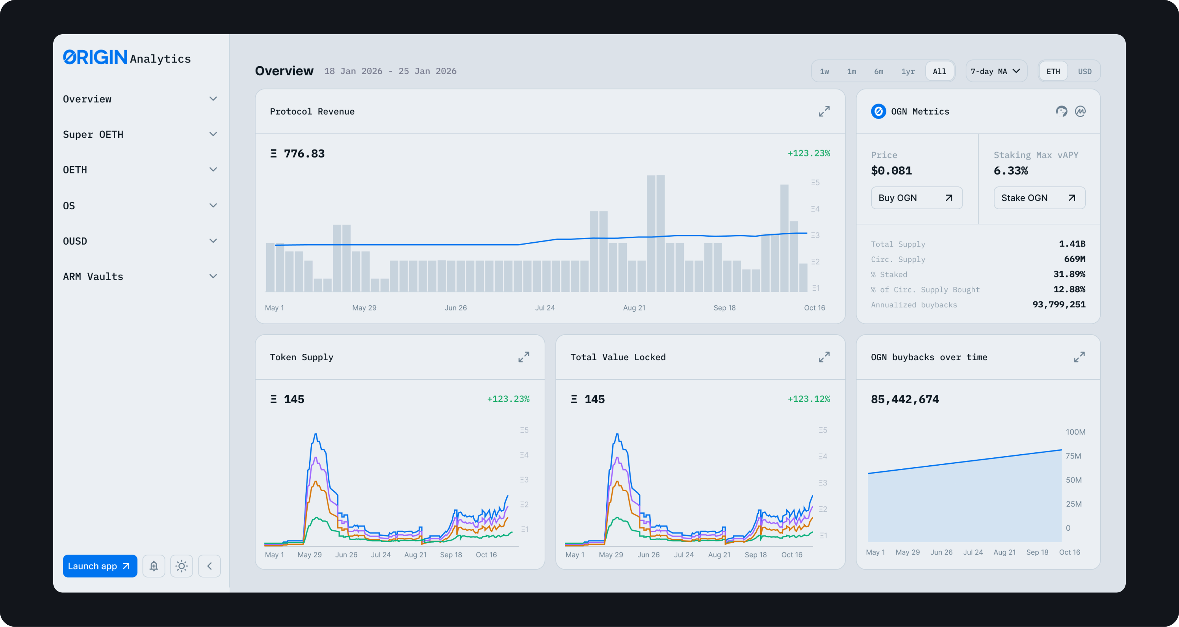Viewport: 1179px width, 627px height.
Task: Click the Ethereum symbol in Total Value Locked card
Action: click(x=574, y=399)
